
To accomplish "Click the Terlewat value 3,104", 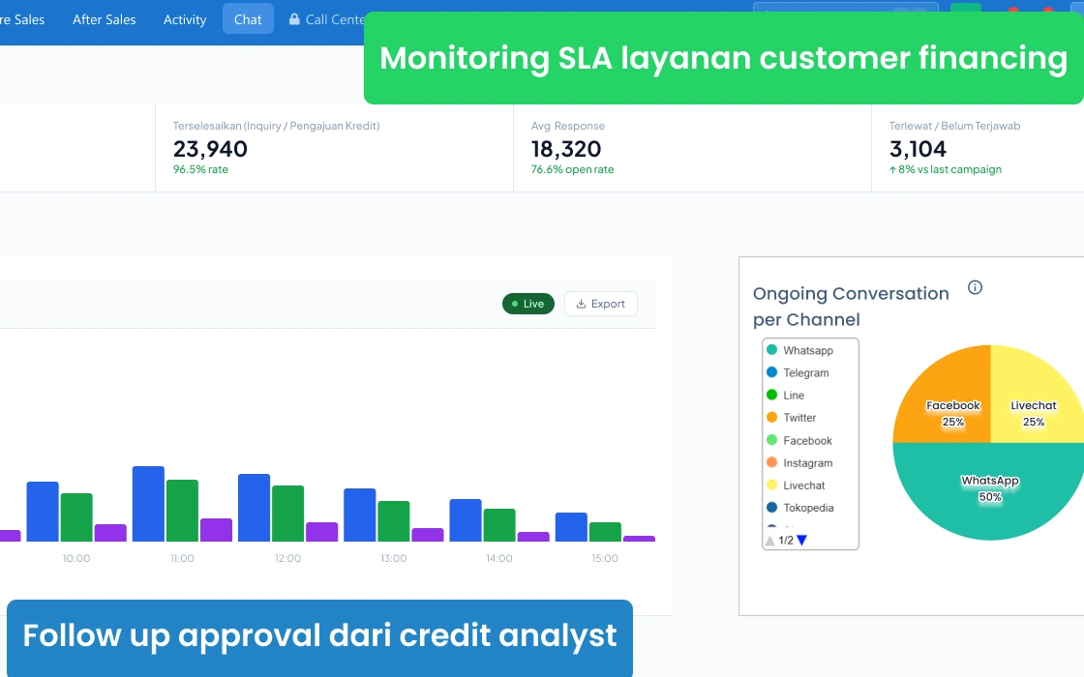I will coord(918,149).
